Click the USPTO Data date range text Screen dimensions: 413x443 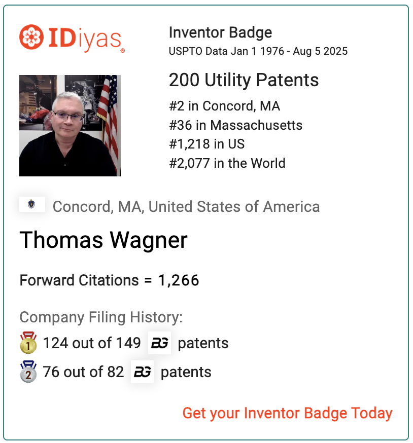pos(258,51)
